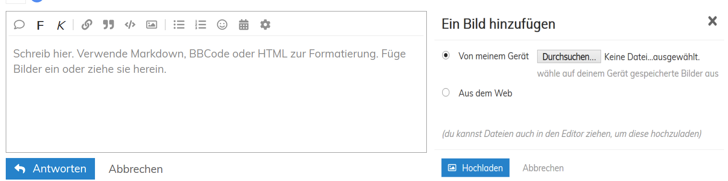This screenshot has width=728, height=181.
Task: Click into the reply text editor area
Action: tap(216, 94)
